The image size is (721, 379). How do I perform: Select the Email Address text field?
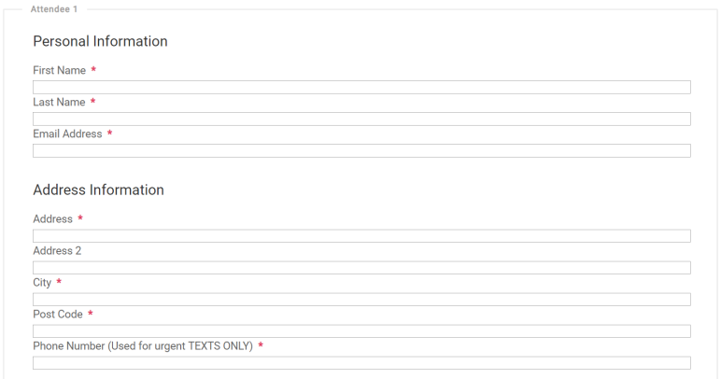tap(361, 150)
